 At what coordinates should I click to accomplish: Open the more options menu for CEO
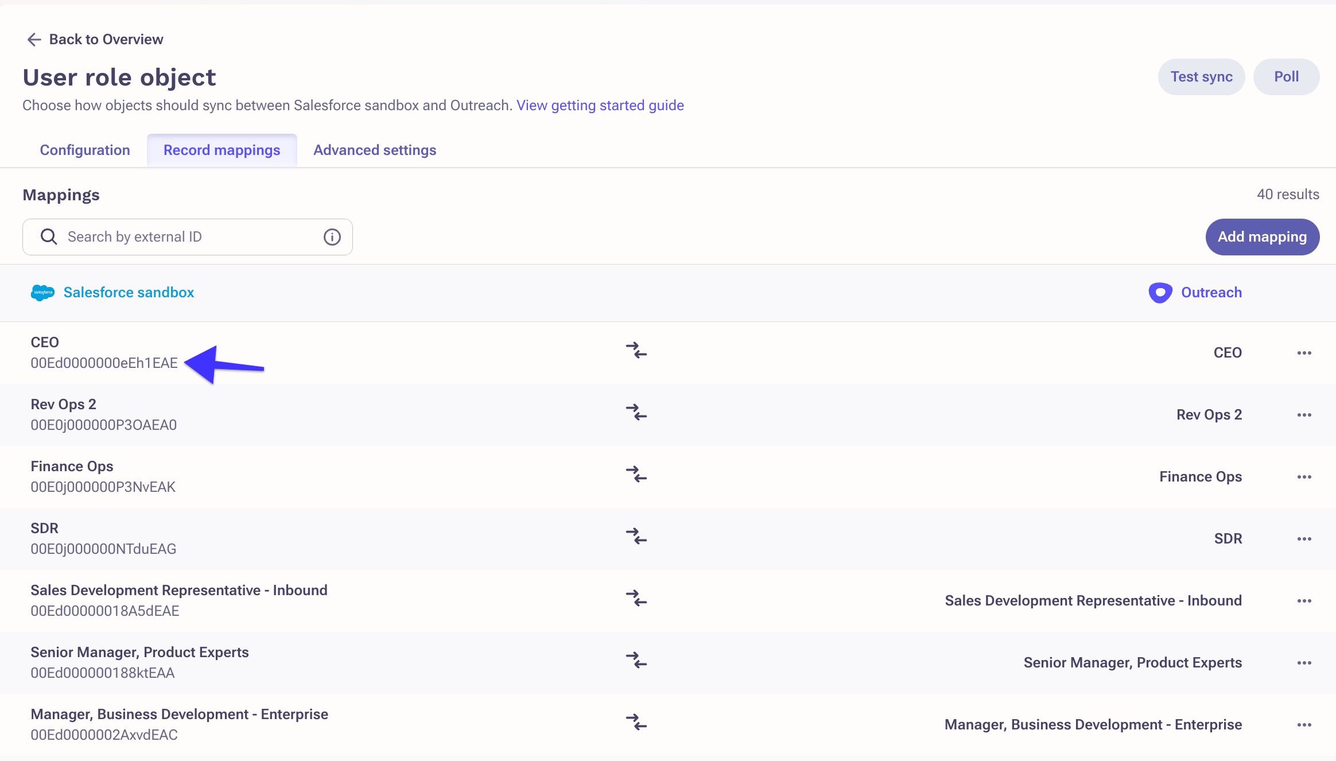1304,353
